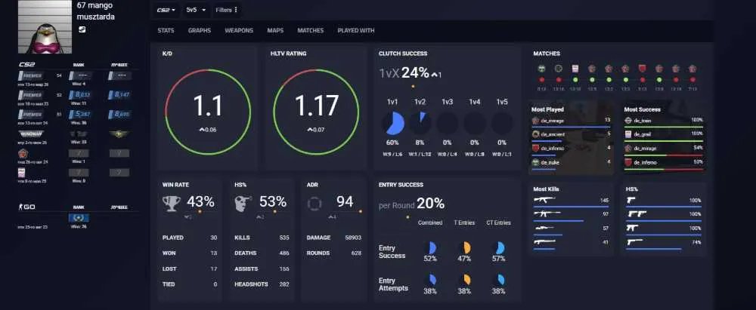
Task: Click the CS:GO logo in the rank sidebar
Action: pyautogui.click(x=26, y=207)
